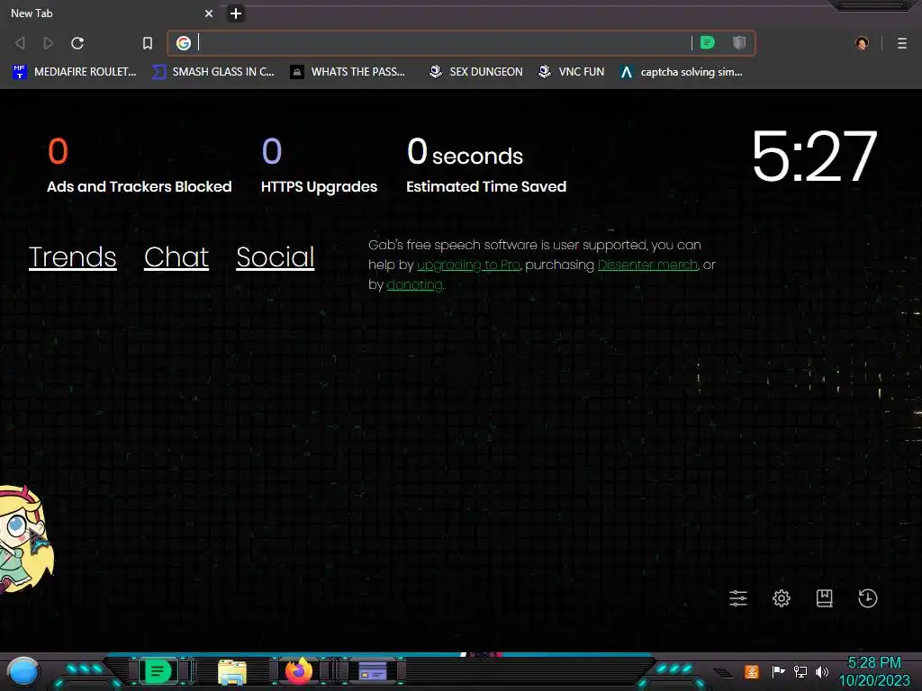Click the cartoon character desktop mascot
922x691 pixels.
[x=26, y=538]
